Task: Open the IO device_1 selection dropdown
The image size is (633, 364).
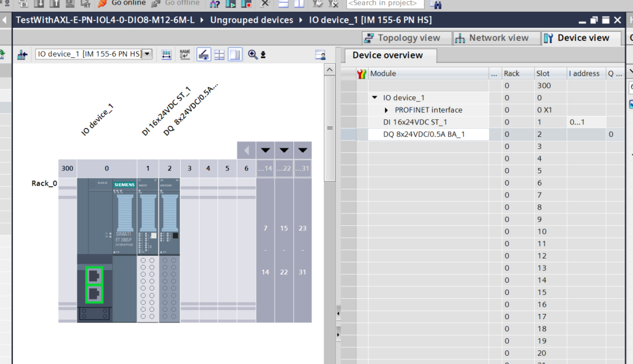Action: [x=146, y=54]
